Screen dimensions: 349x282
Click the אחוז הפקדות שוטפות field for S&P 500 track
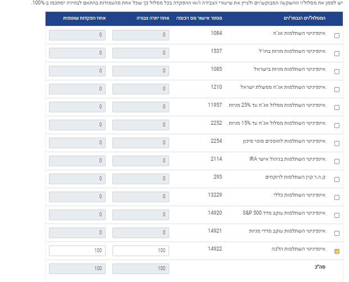click(x=77, y=215)
